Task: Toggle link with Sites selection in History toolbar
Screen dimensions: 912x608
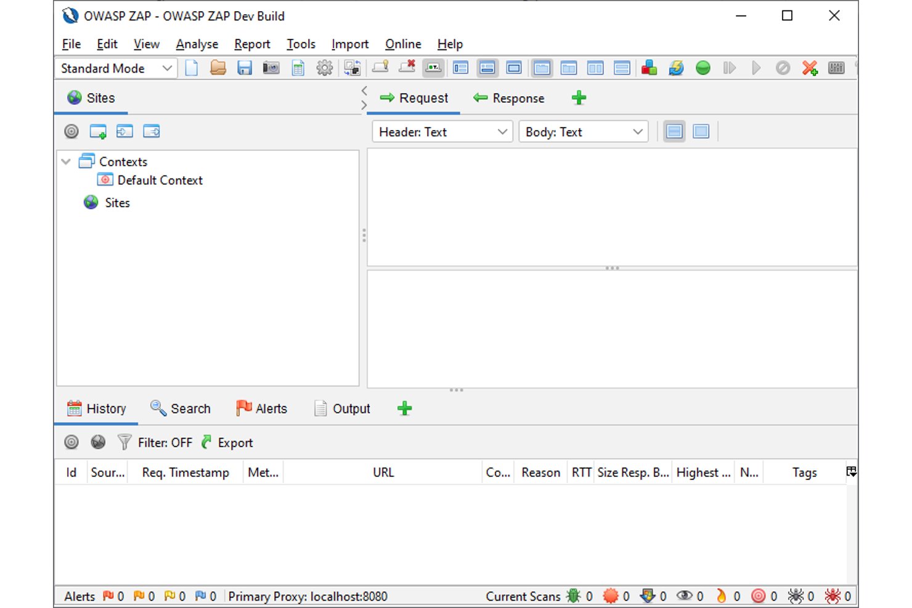Action: pos(71,442)
